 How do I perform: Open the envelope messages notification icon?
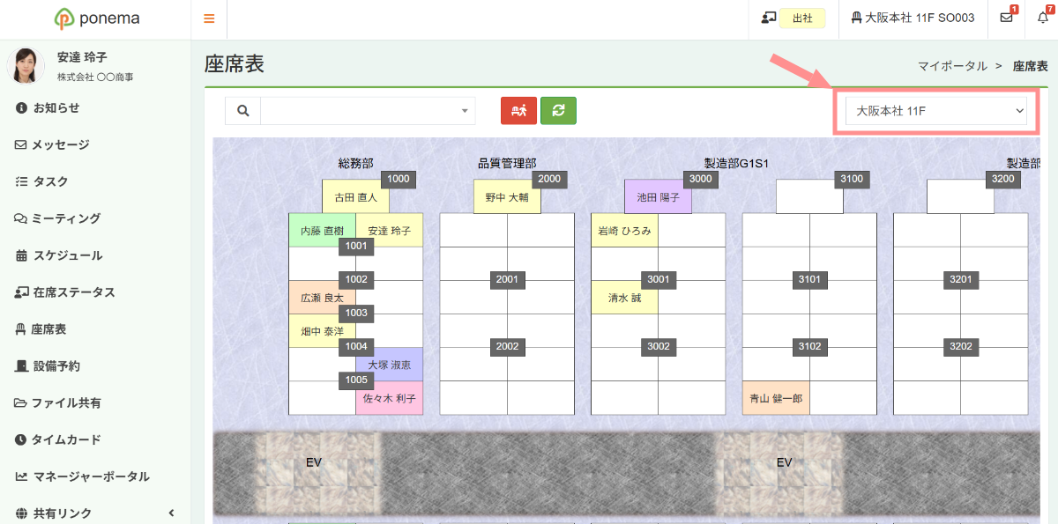tap(1006, 18)
